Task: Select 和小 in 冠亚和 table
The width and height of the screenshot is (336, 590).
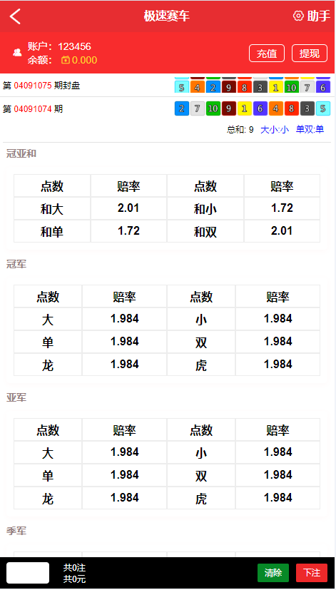Action: click(x=205, y=209)
